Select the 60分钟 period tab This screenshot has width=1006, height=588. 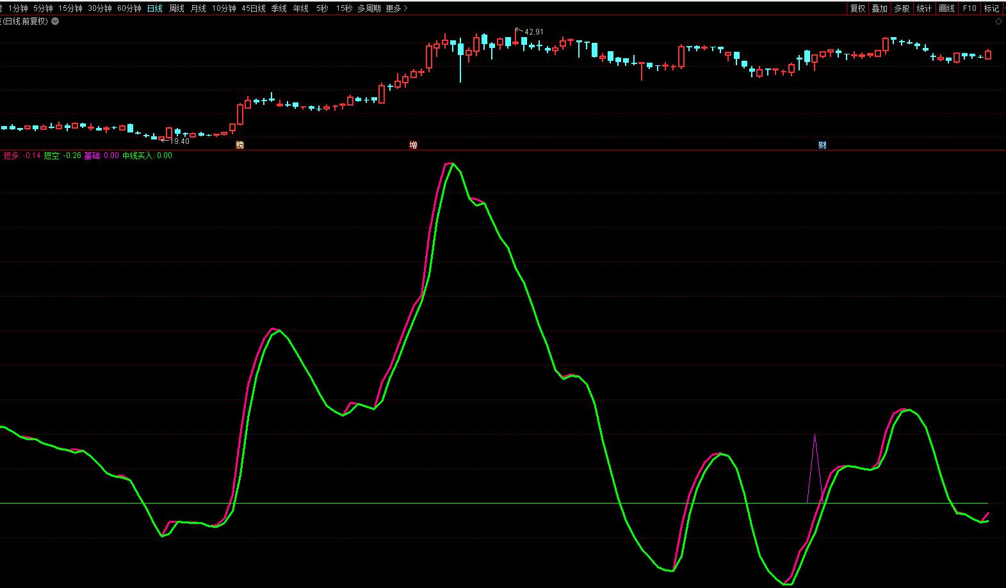click(x=129, y=8)
